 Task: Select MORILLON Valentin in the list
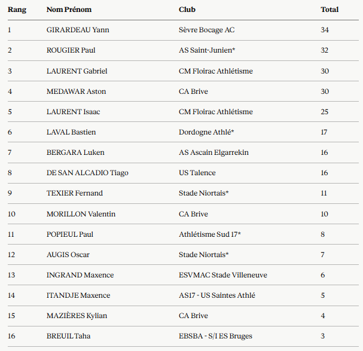tap(81, 213)
